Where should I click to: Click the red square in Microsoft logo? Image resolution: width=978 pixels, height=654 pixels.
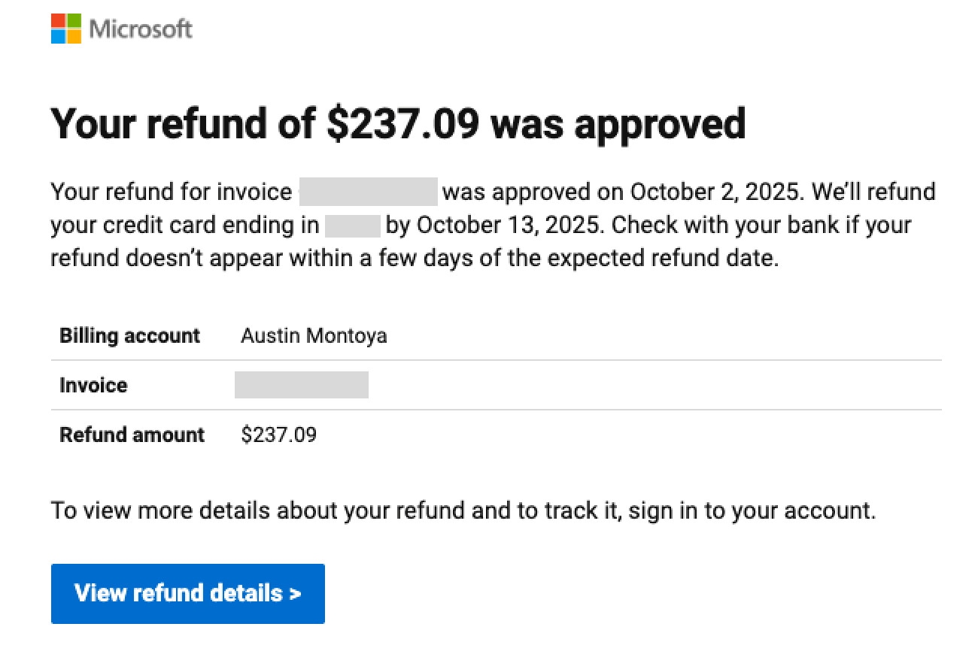58,21
